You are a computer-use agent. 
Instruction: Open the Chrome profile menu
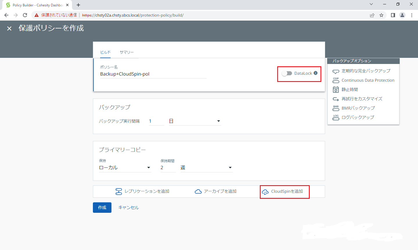(402, 15)
